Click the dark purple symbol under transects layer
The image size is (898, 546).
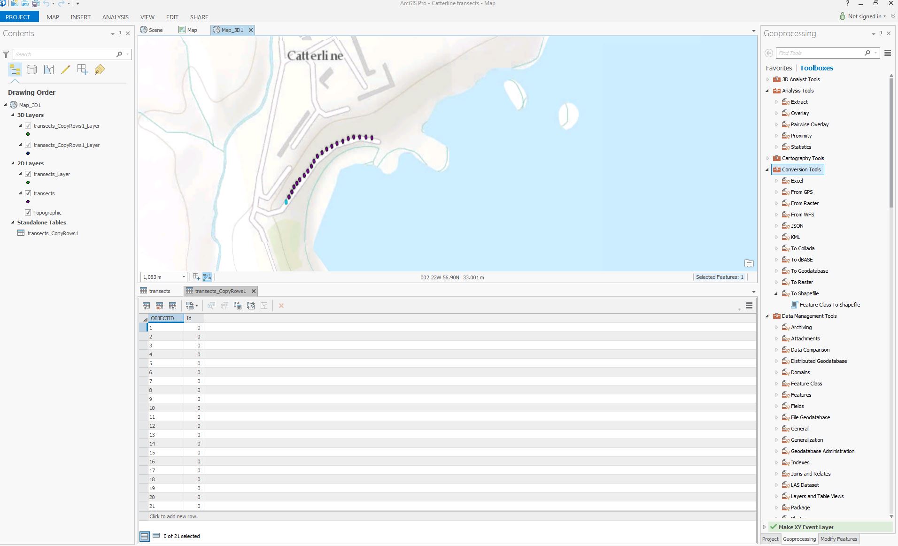pyautogui.click(x=28, y=202)
